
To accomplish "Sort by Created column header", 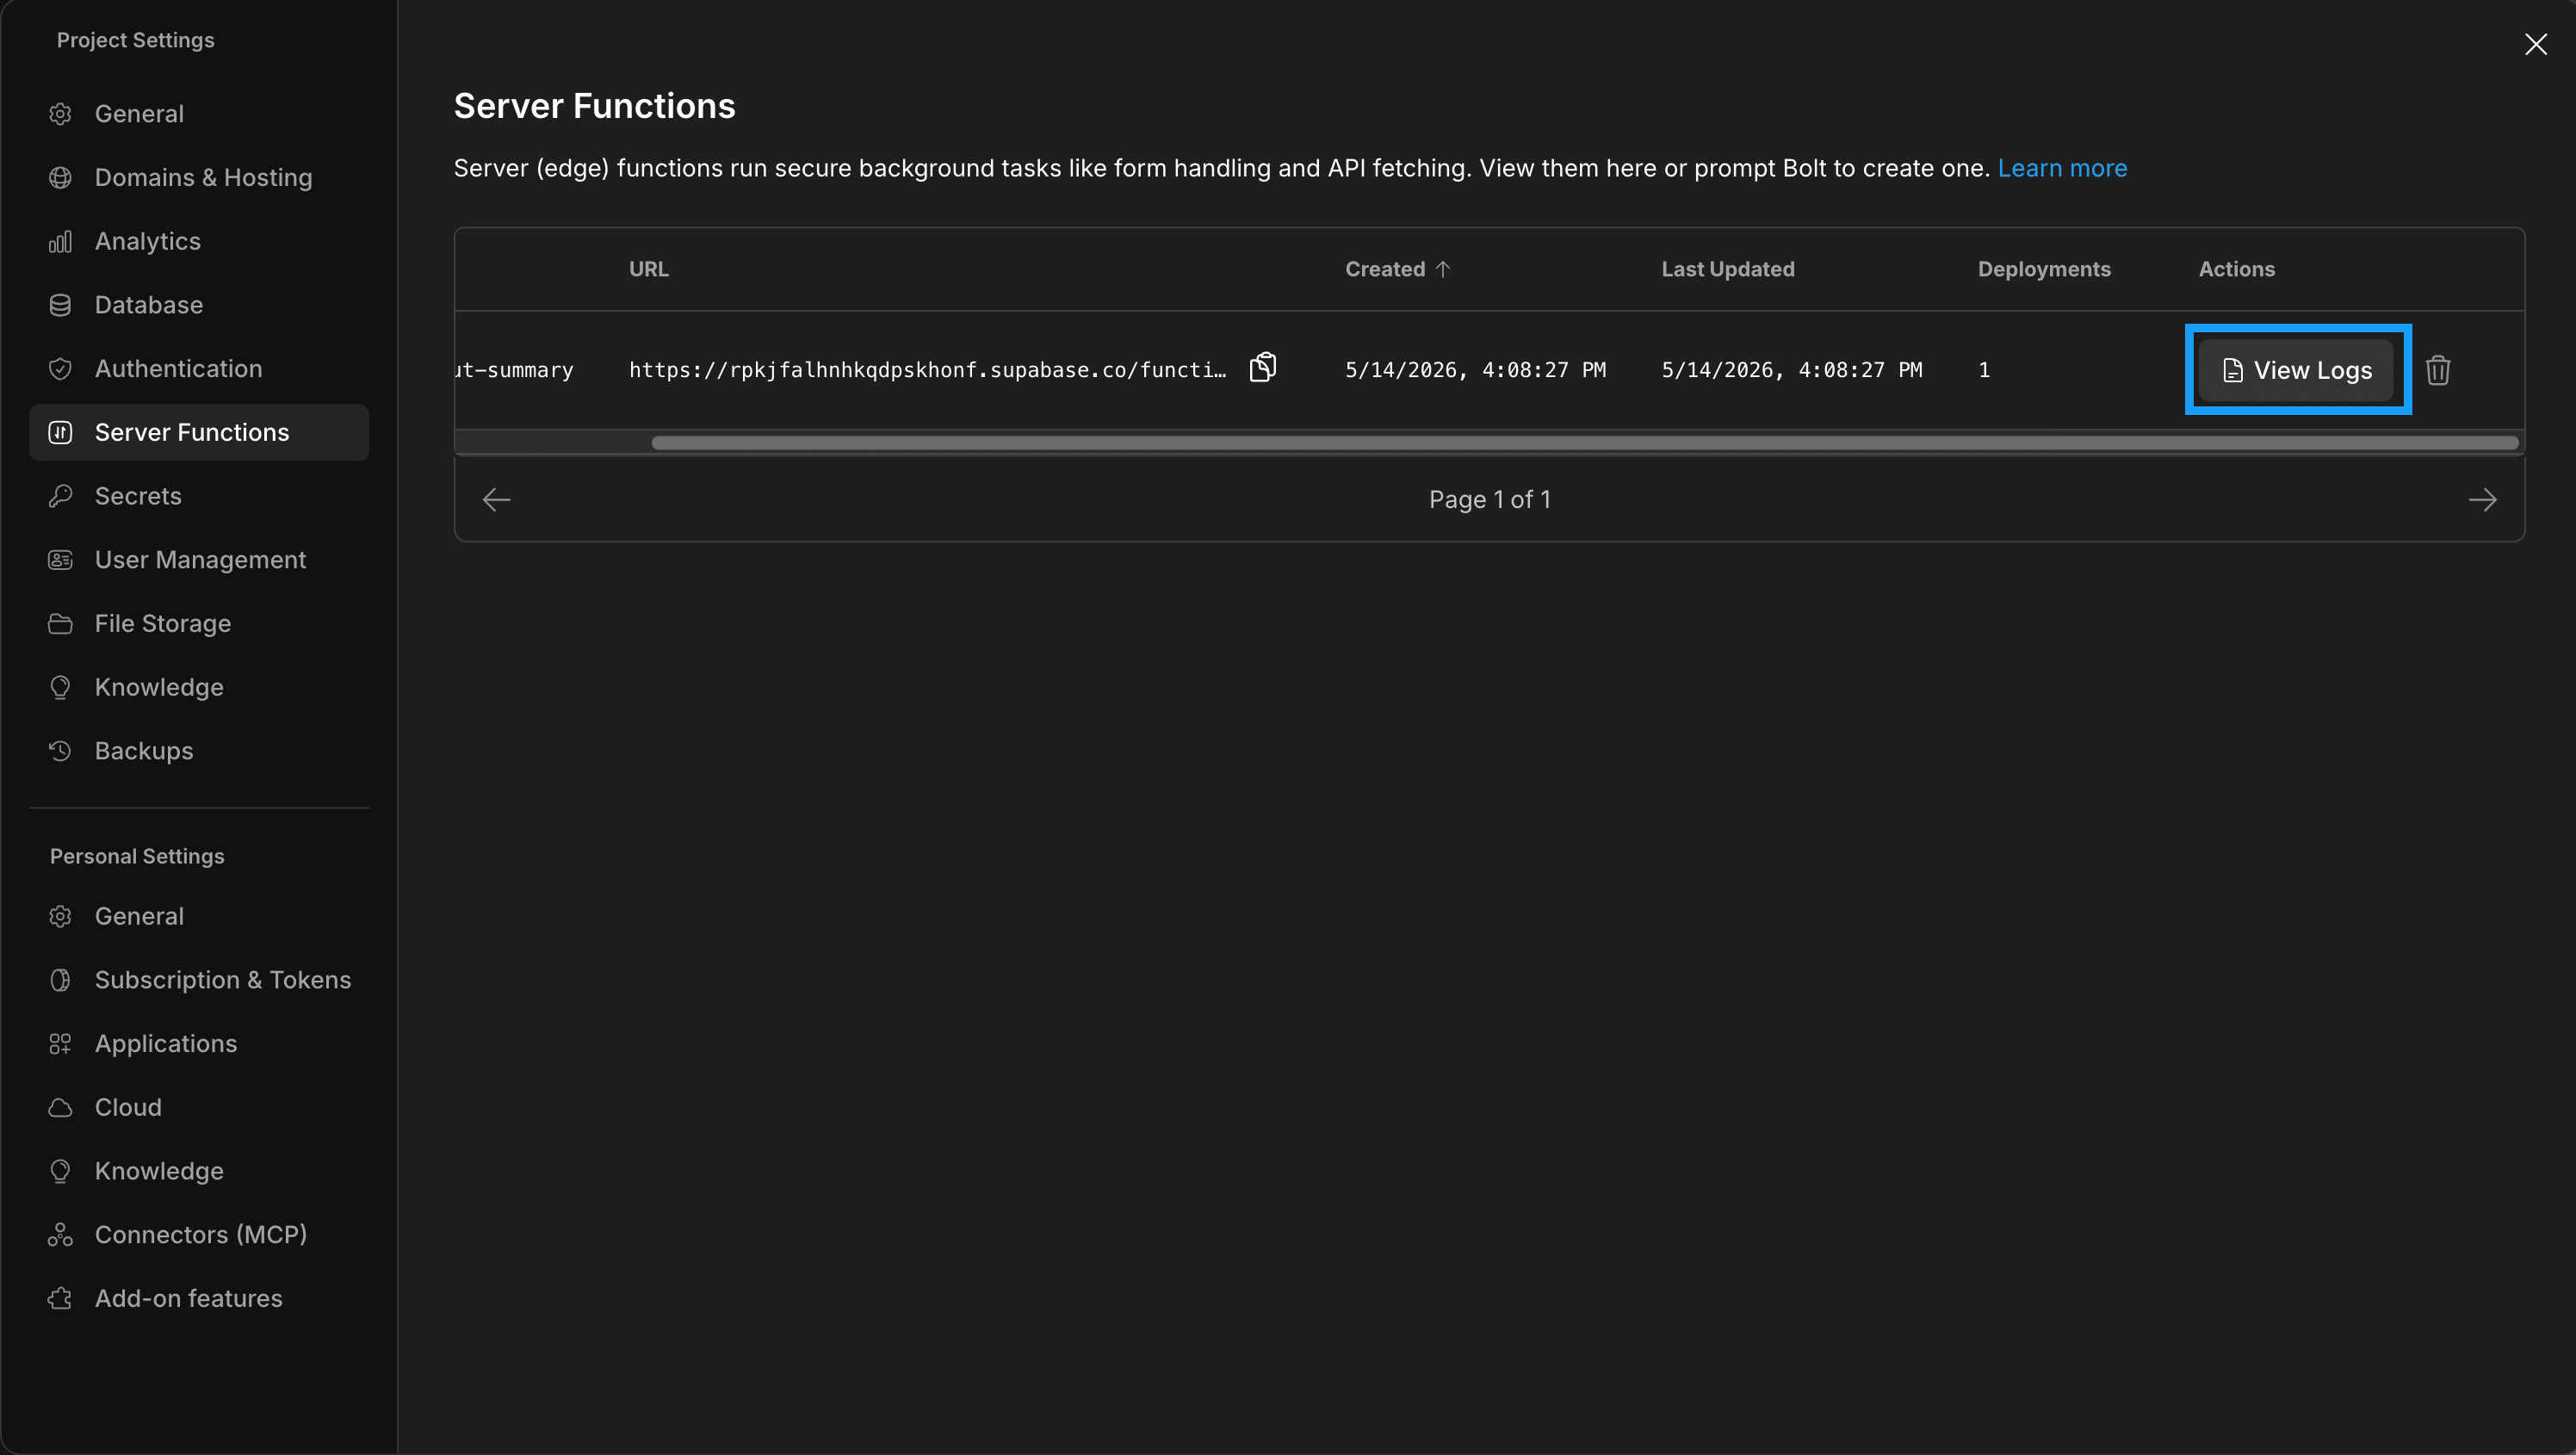I will (1397, 269).
